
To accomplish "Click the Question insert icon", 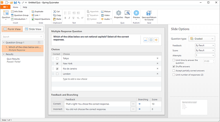I will (6, 15).
